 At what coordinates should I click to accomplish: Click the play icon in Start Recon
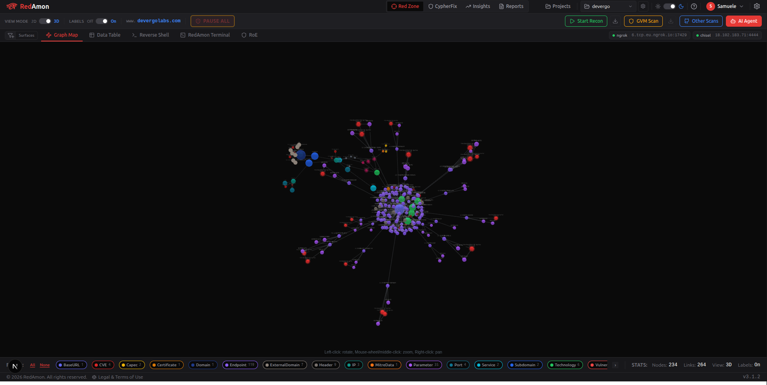(572, 21)
